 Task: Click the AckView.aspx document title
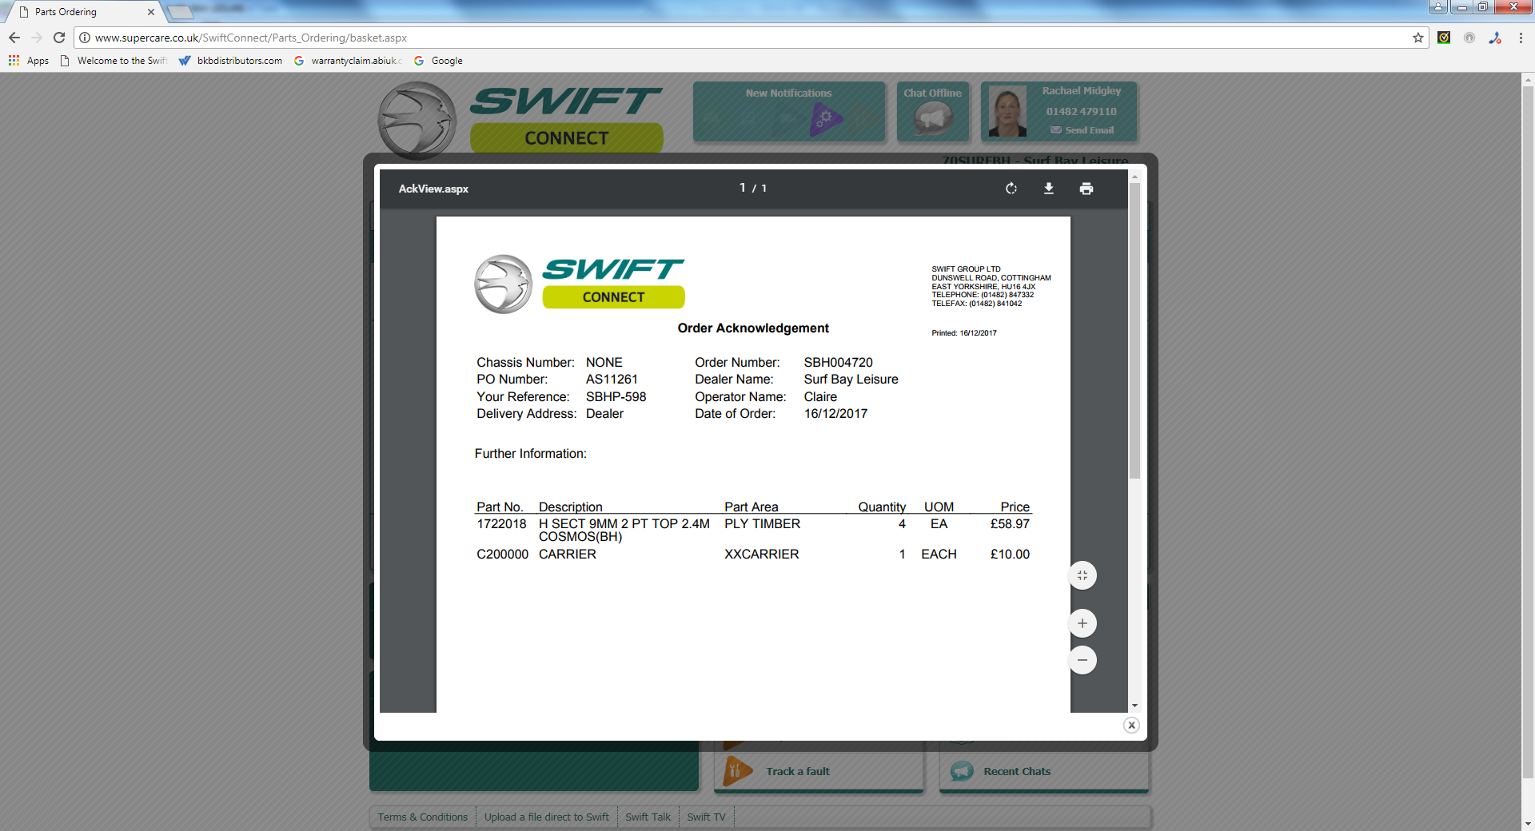pyautogui.click(x=433, y=189)
